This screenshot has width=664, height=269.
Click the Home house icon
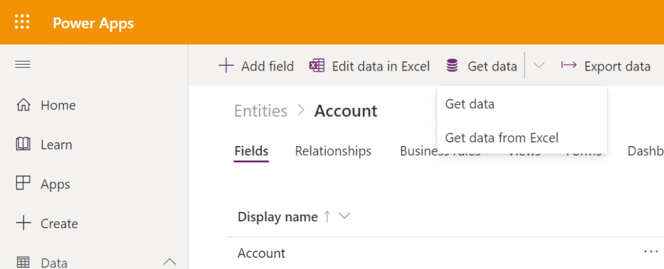coord(23,105)
